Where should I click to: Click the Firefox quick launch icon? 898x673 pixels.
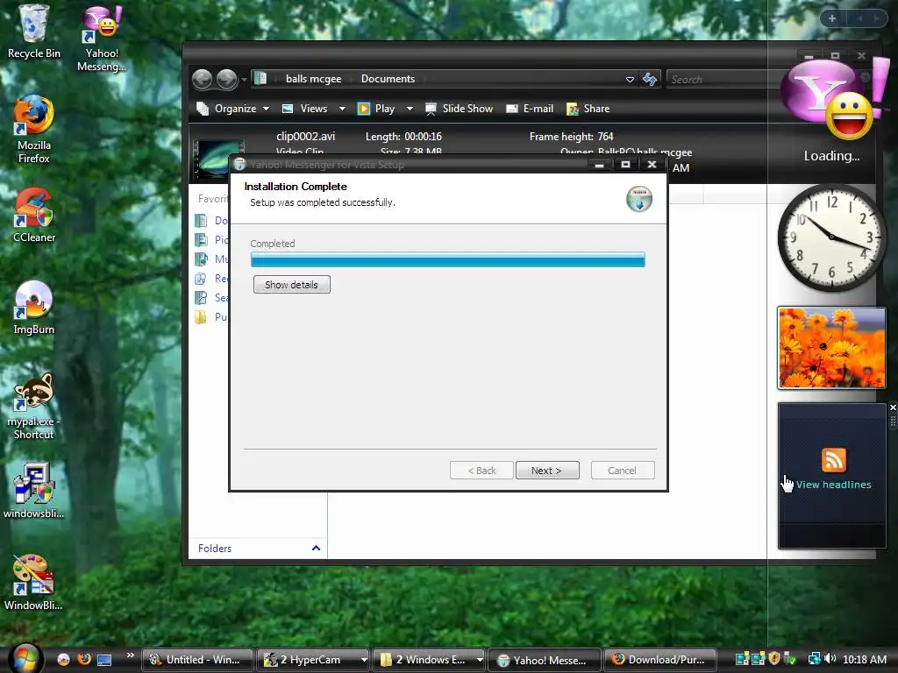tap(83, 659)
